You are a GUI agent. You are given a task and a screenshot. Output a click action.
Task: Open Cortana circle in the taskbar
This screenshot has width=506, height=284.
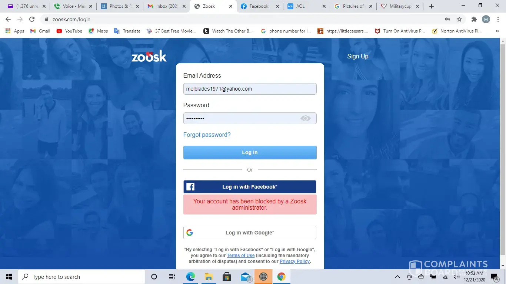pyautogui.click(x=154, y=277)
